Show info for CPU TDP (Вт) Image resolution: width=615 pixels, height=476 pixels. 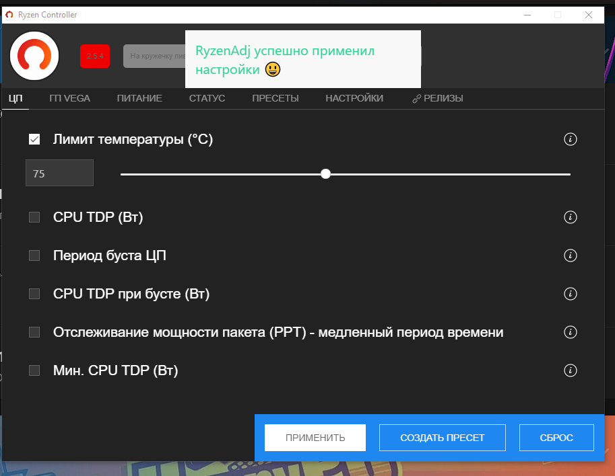tap(571, 217)
